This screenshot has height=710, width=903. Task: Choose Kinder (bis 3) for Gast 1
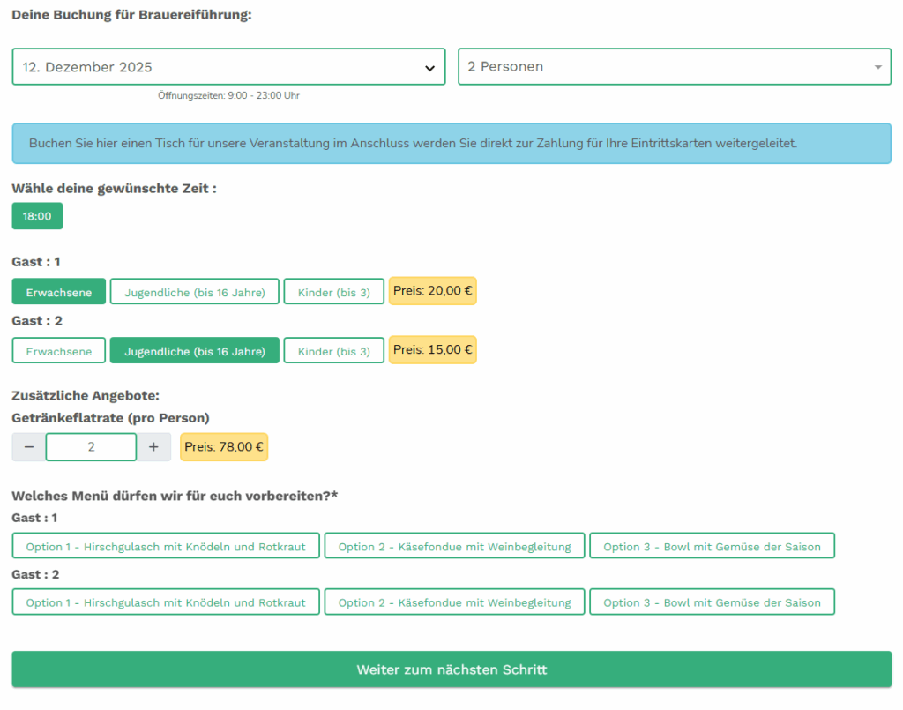(333, 292)
